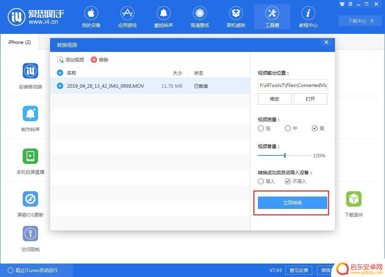Open 我的设备 from top navigation
Image resolution: width=385 pixels, height=277 pixels.
click(91, 17)
